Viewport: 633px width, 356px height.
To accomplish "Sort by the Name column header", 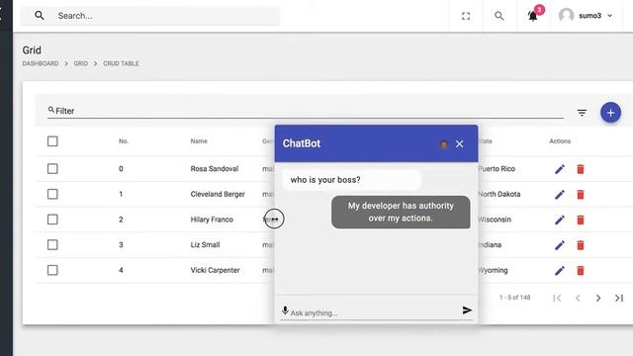I will click(x=199, y=141).
